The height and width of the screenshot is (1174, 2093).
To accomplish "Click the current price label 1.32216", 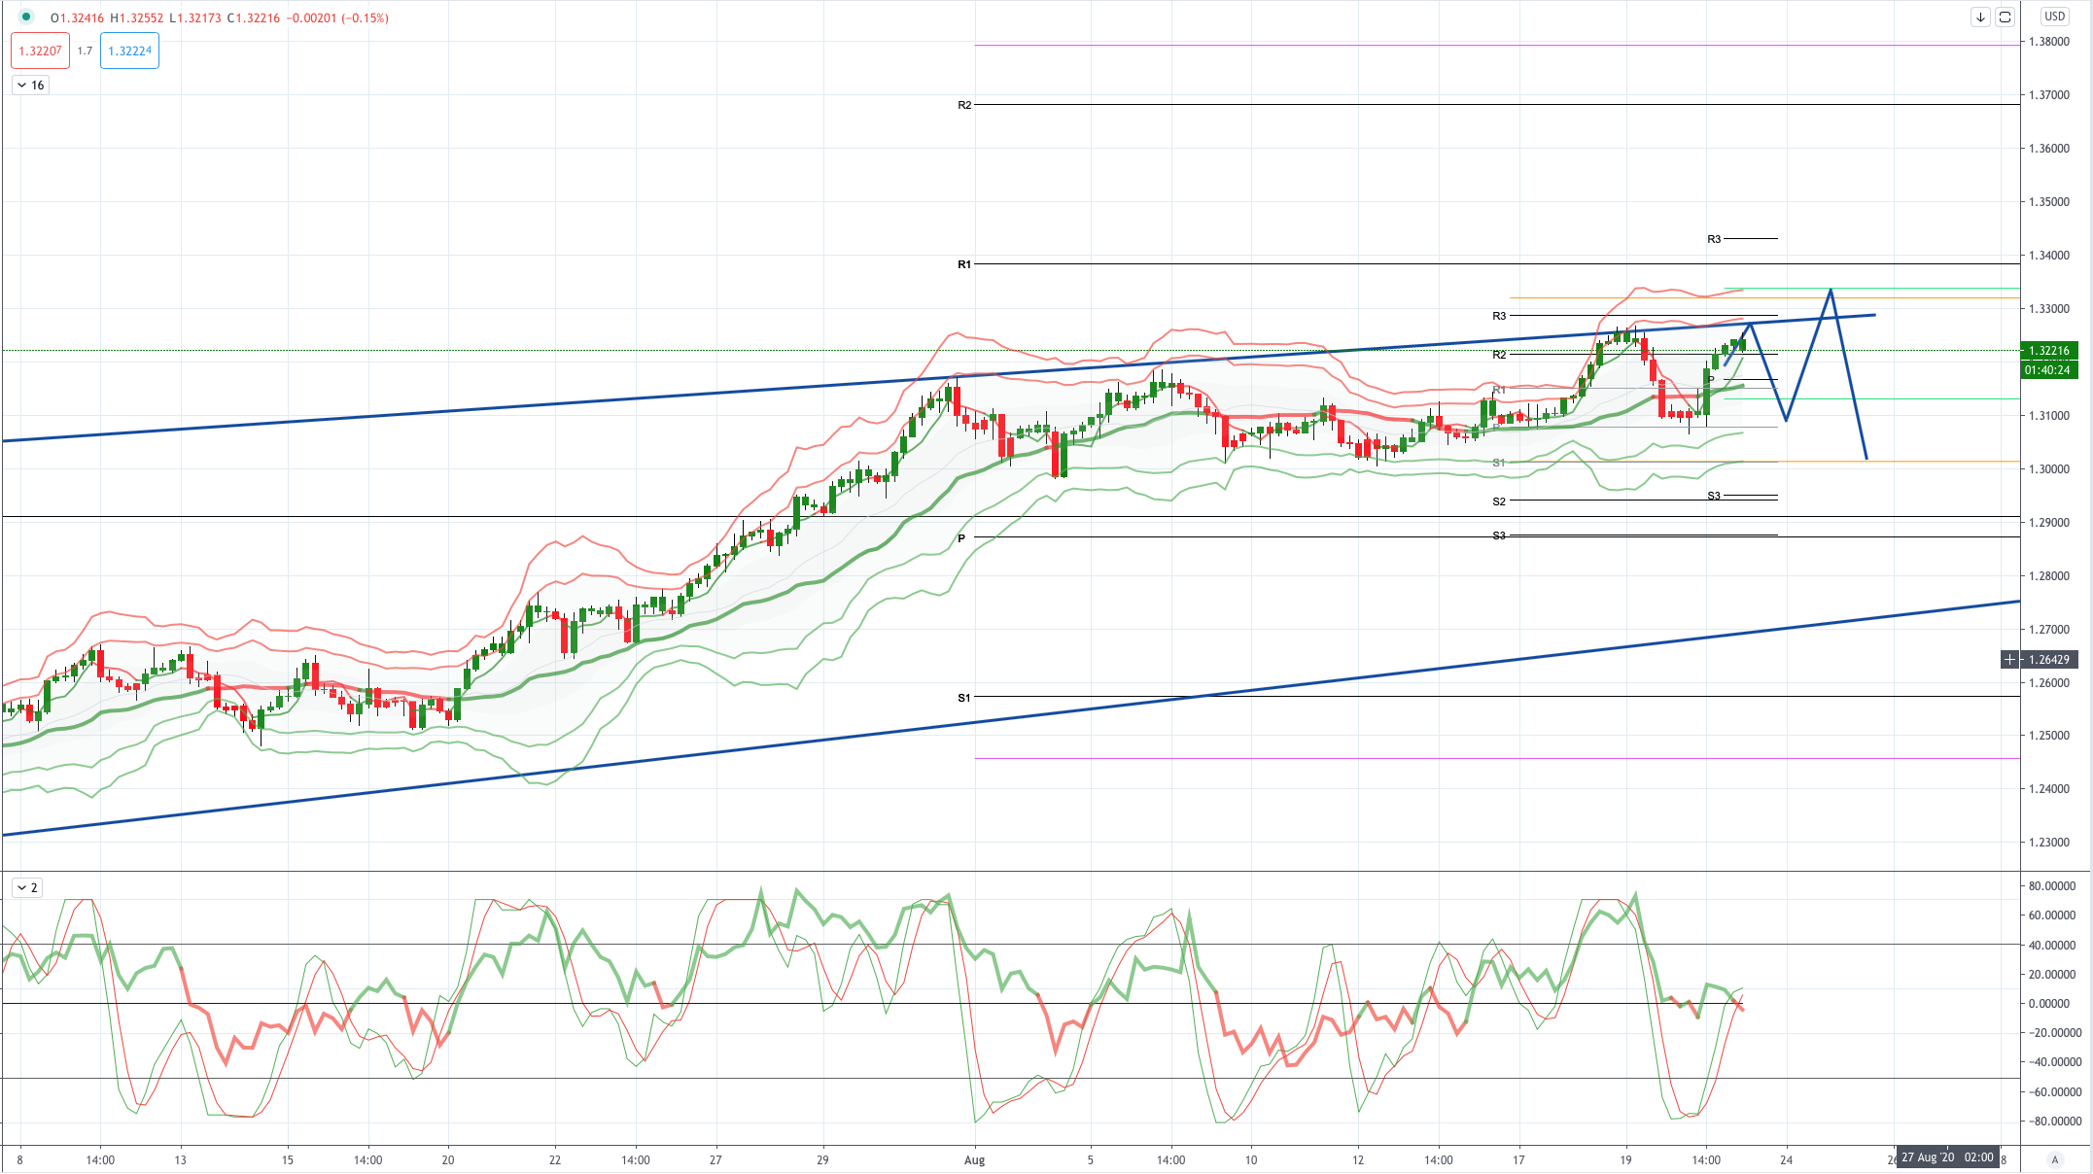I will click(2049, 350).
